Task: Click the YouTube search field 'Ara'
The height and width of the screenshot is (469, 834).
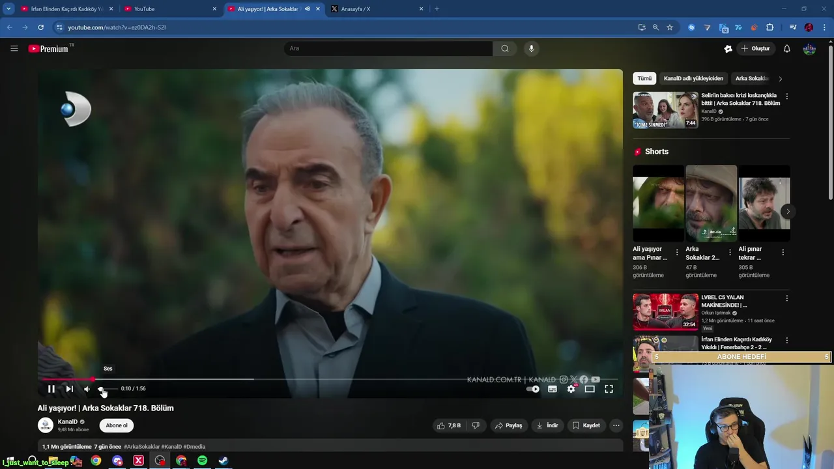Action: pyautogui.click(x=388, y=48)
